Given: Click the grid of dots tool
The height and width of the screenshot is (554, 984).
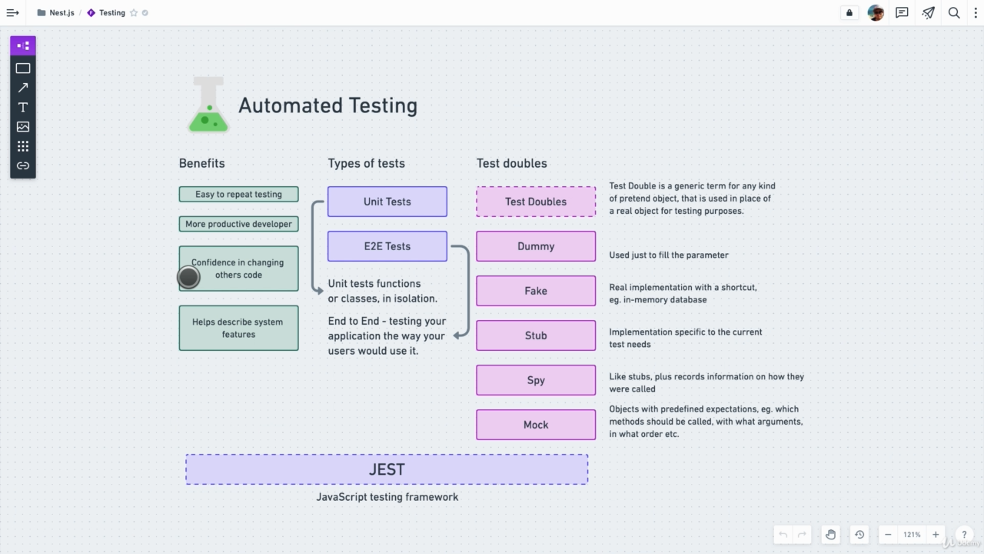Looking at the screenshot, I should [23, 146].
